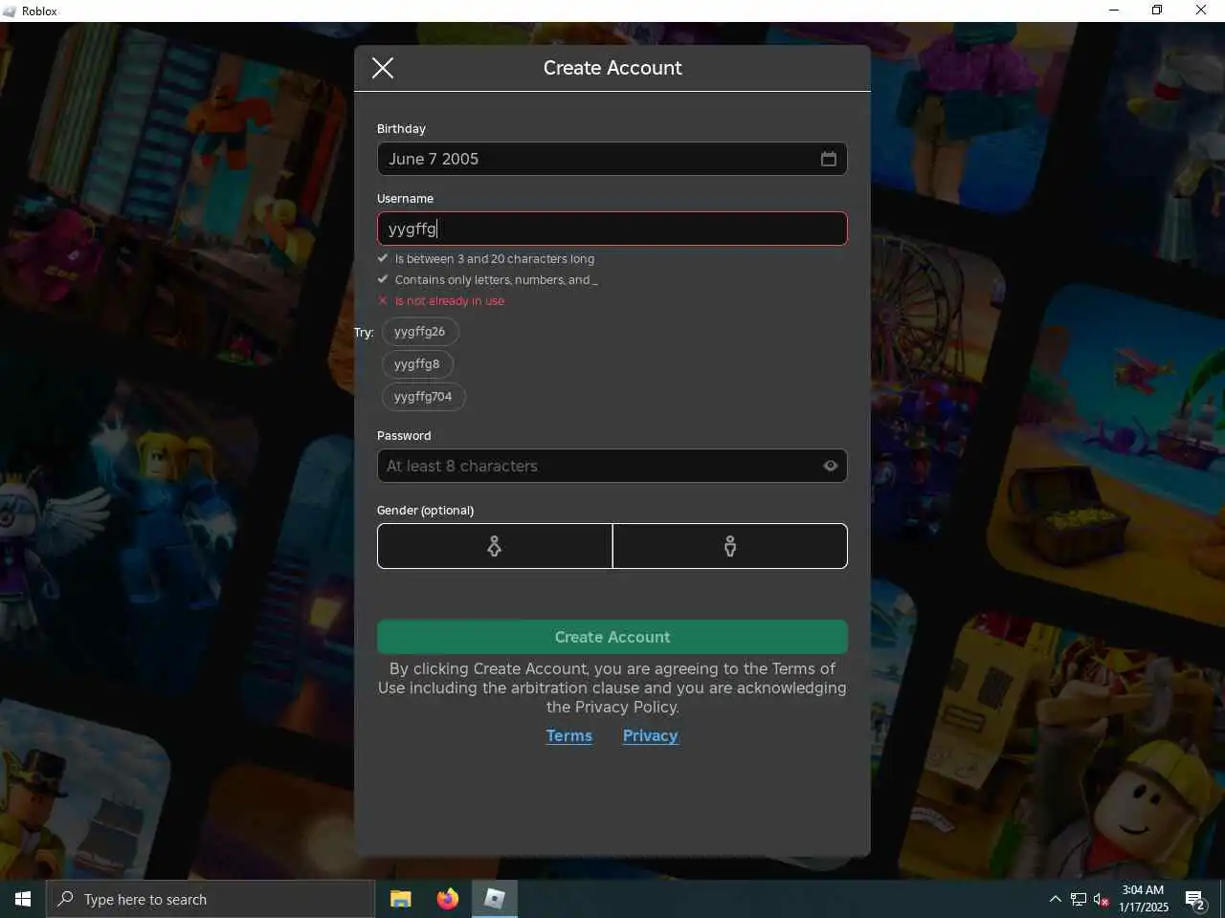Screen dimensions: 1225x918
Task: Focus the Password input field
Action: 612,466
